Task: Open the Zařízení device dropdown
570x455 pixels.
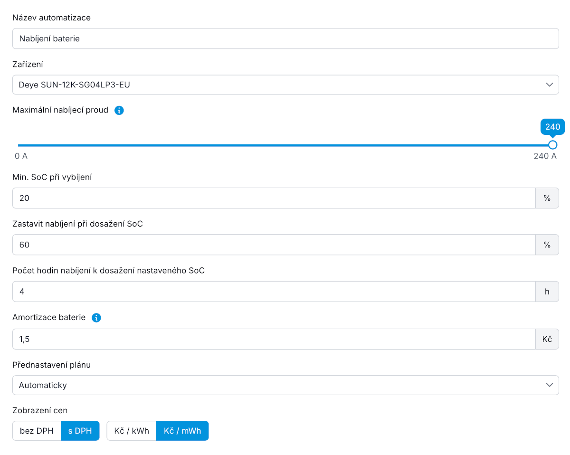Action: [285, 85]
